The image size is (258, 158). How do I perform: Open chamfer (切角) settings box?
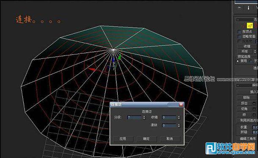(x=254, y=109)
